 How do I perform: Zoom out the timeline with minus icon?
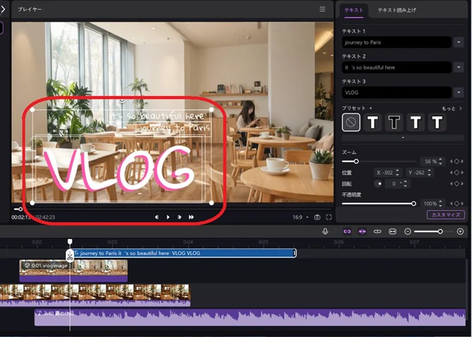pyautogui.click(x=408, y=232)
